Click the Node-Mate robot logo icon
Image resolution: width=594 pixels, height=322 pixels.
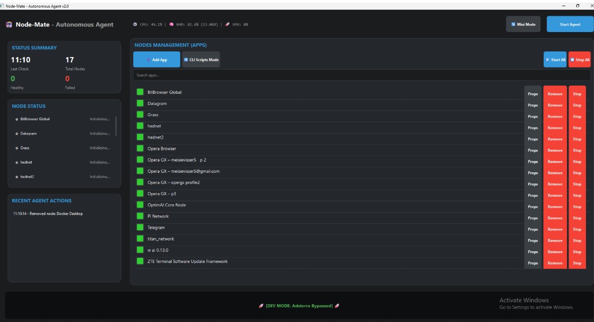point(9,24)
